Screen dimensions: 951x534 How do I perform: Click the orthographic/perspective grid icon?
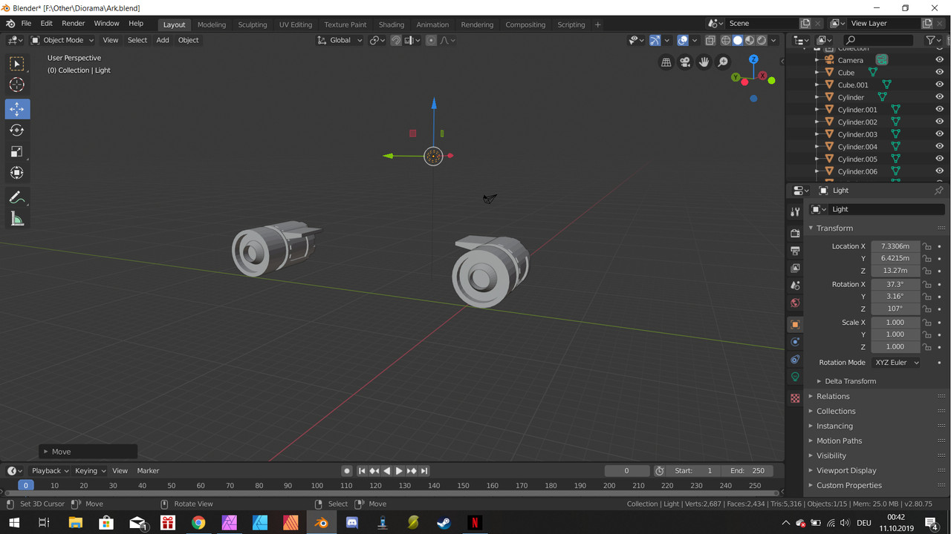[x=666, y=62]
